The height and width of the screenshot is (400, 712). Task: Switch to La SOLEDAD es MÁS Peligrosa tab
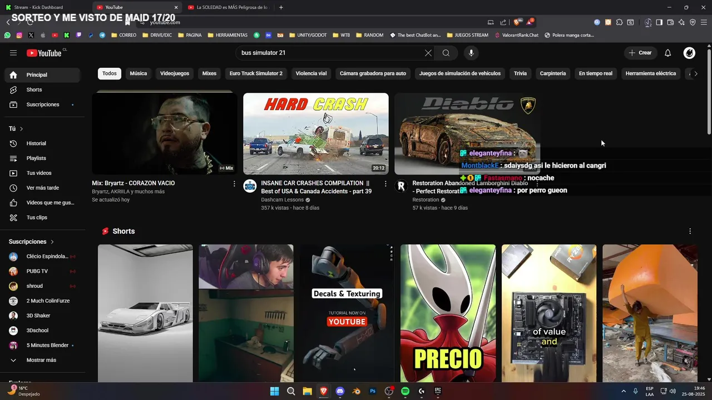[x=228, y=7]
